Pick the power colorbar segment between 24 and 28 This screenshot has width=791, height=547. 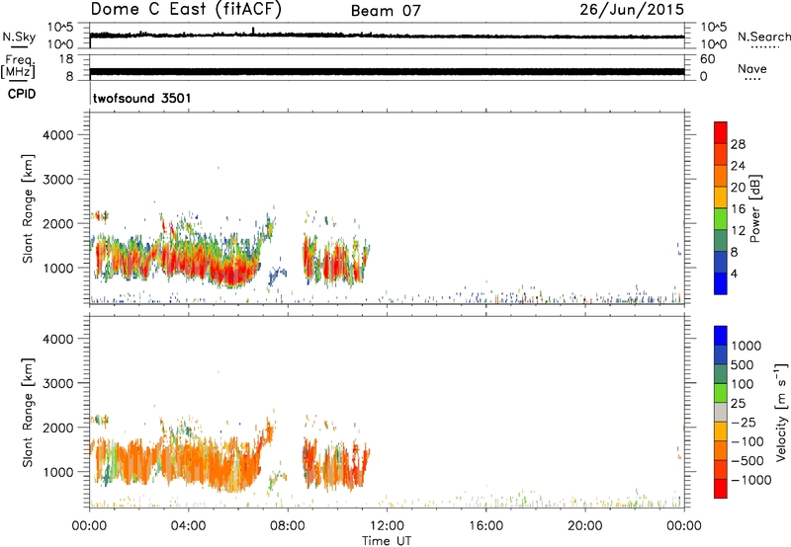tap(721, 155)
